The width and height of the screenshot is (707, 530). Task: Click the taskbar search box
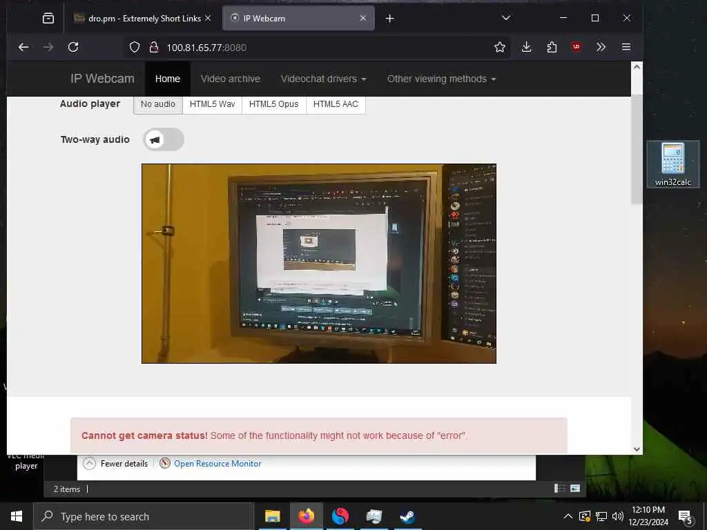[144, 516]
